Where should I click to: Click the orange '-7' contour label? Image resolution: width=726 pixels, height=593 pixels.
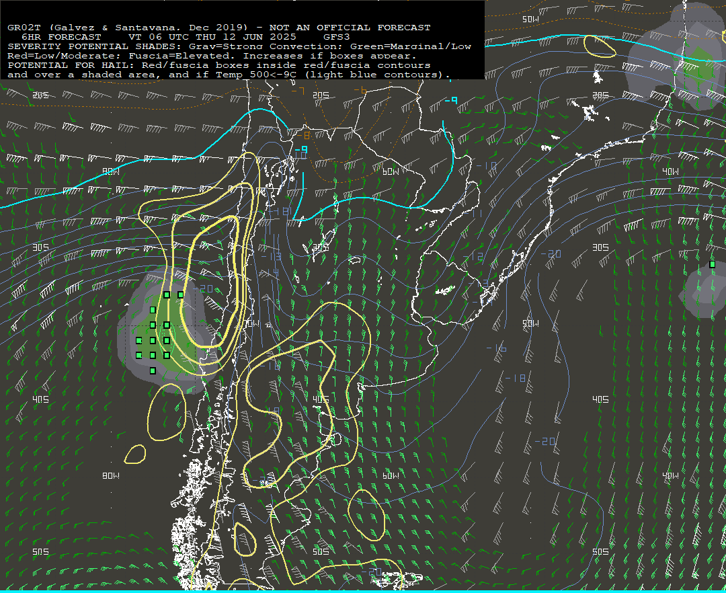[x=298, y=91]
